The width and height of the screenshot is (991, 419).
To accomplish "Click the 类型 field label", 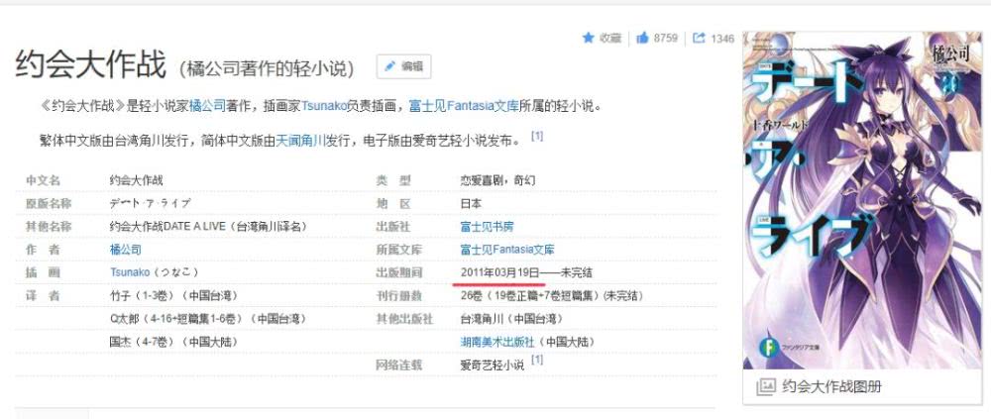I will coord(393,180).
